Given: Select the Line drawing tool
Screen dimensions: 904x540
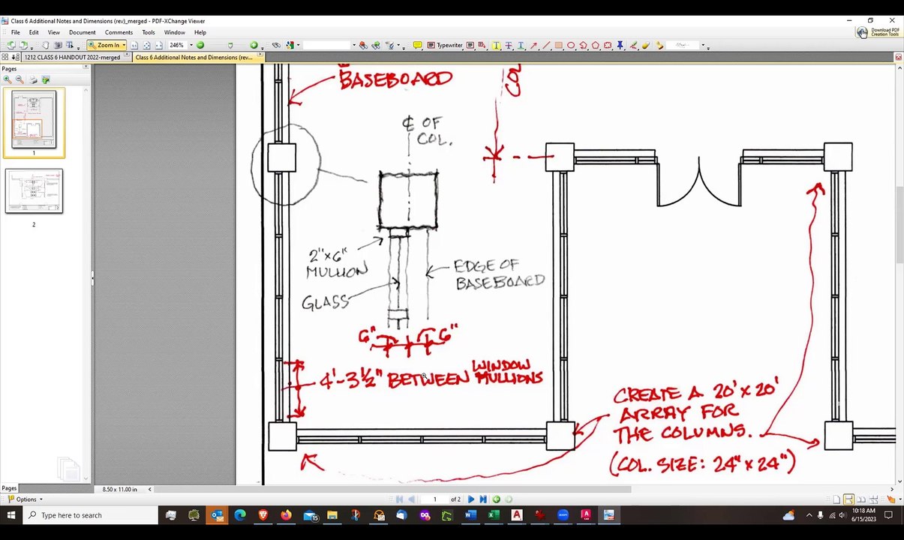Looking at the screenshot, I should click(546, 45).
